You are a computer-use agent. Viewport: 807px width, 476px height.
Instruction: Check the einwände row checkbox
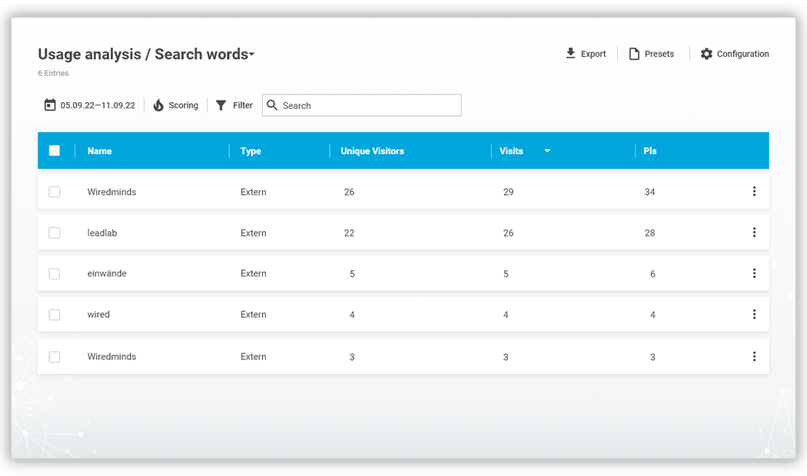pos(54,273)
